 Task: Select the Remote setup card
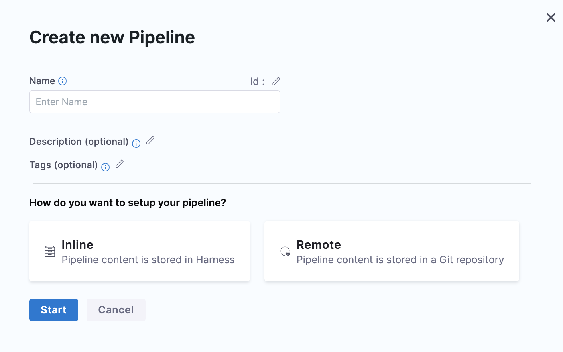point(392,251)
